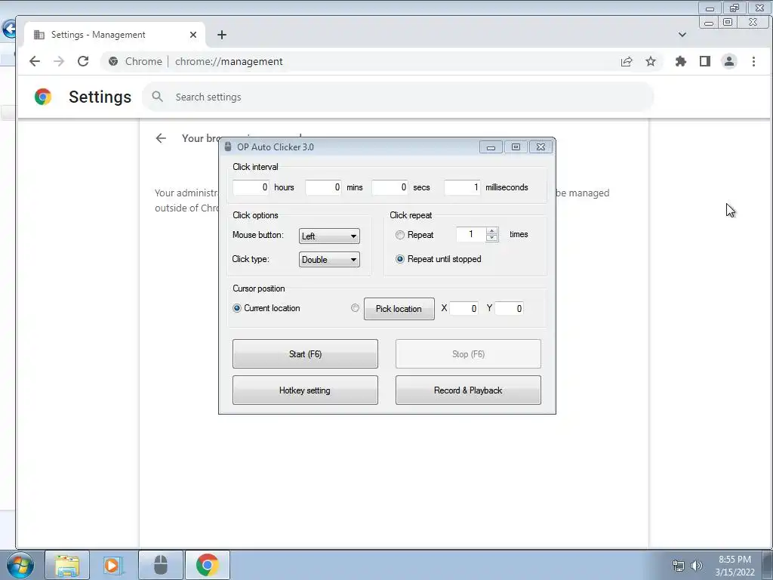
Task: Close the OP Auto Clicker window
Action: [x=540, y=147]
